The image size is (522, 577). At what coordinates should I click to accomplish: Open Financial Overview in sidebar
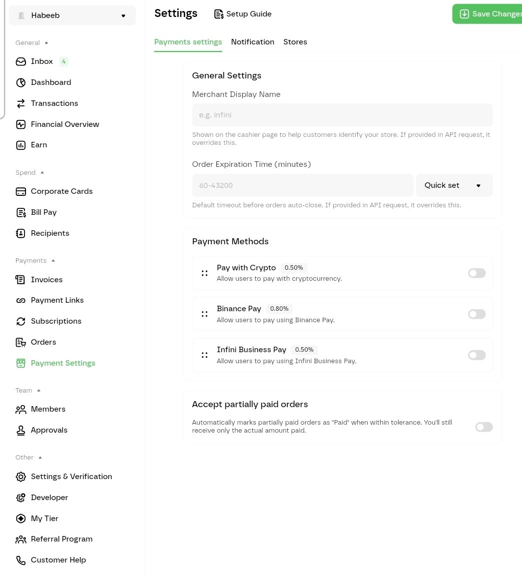65,124
